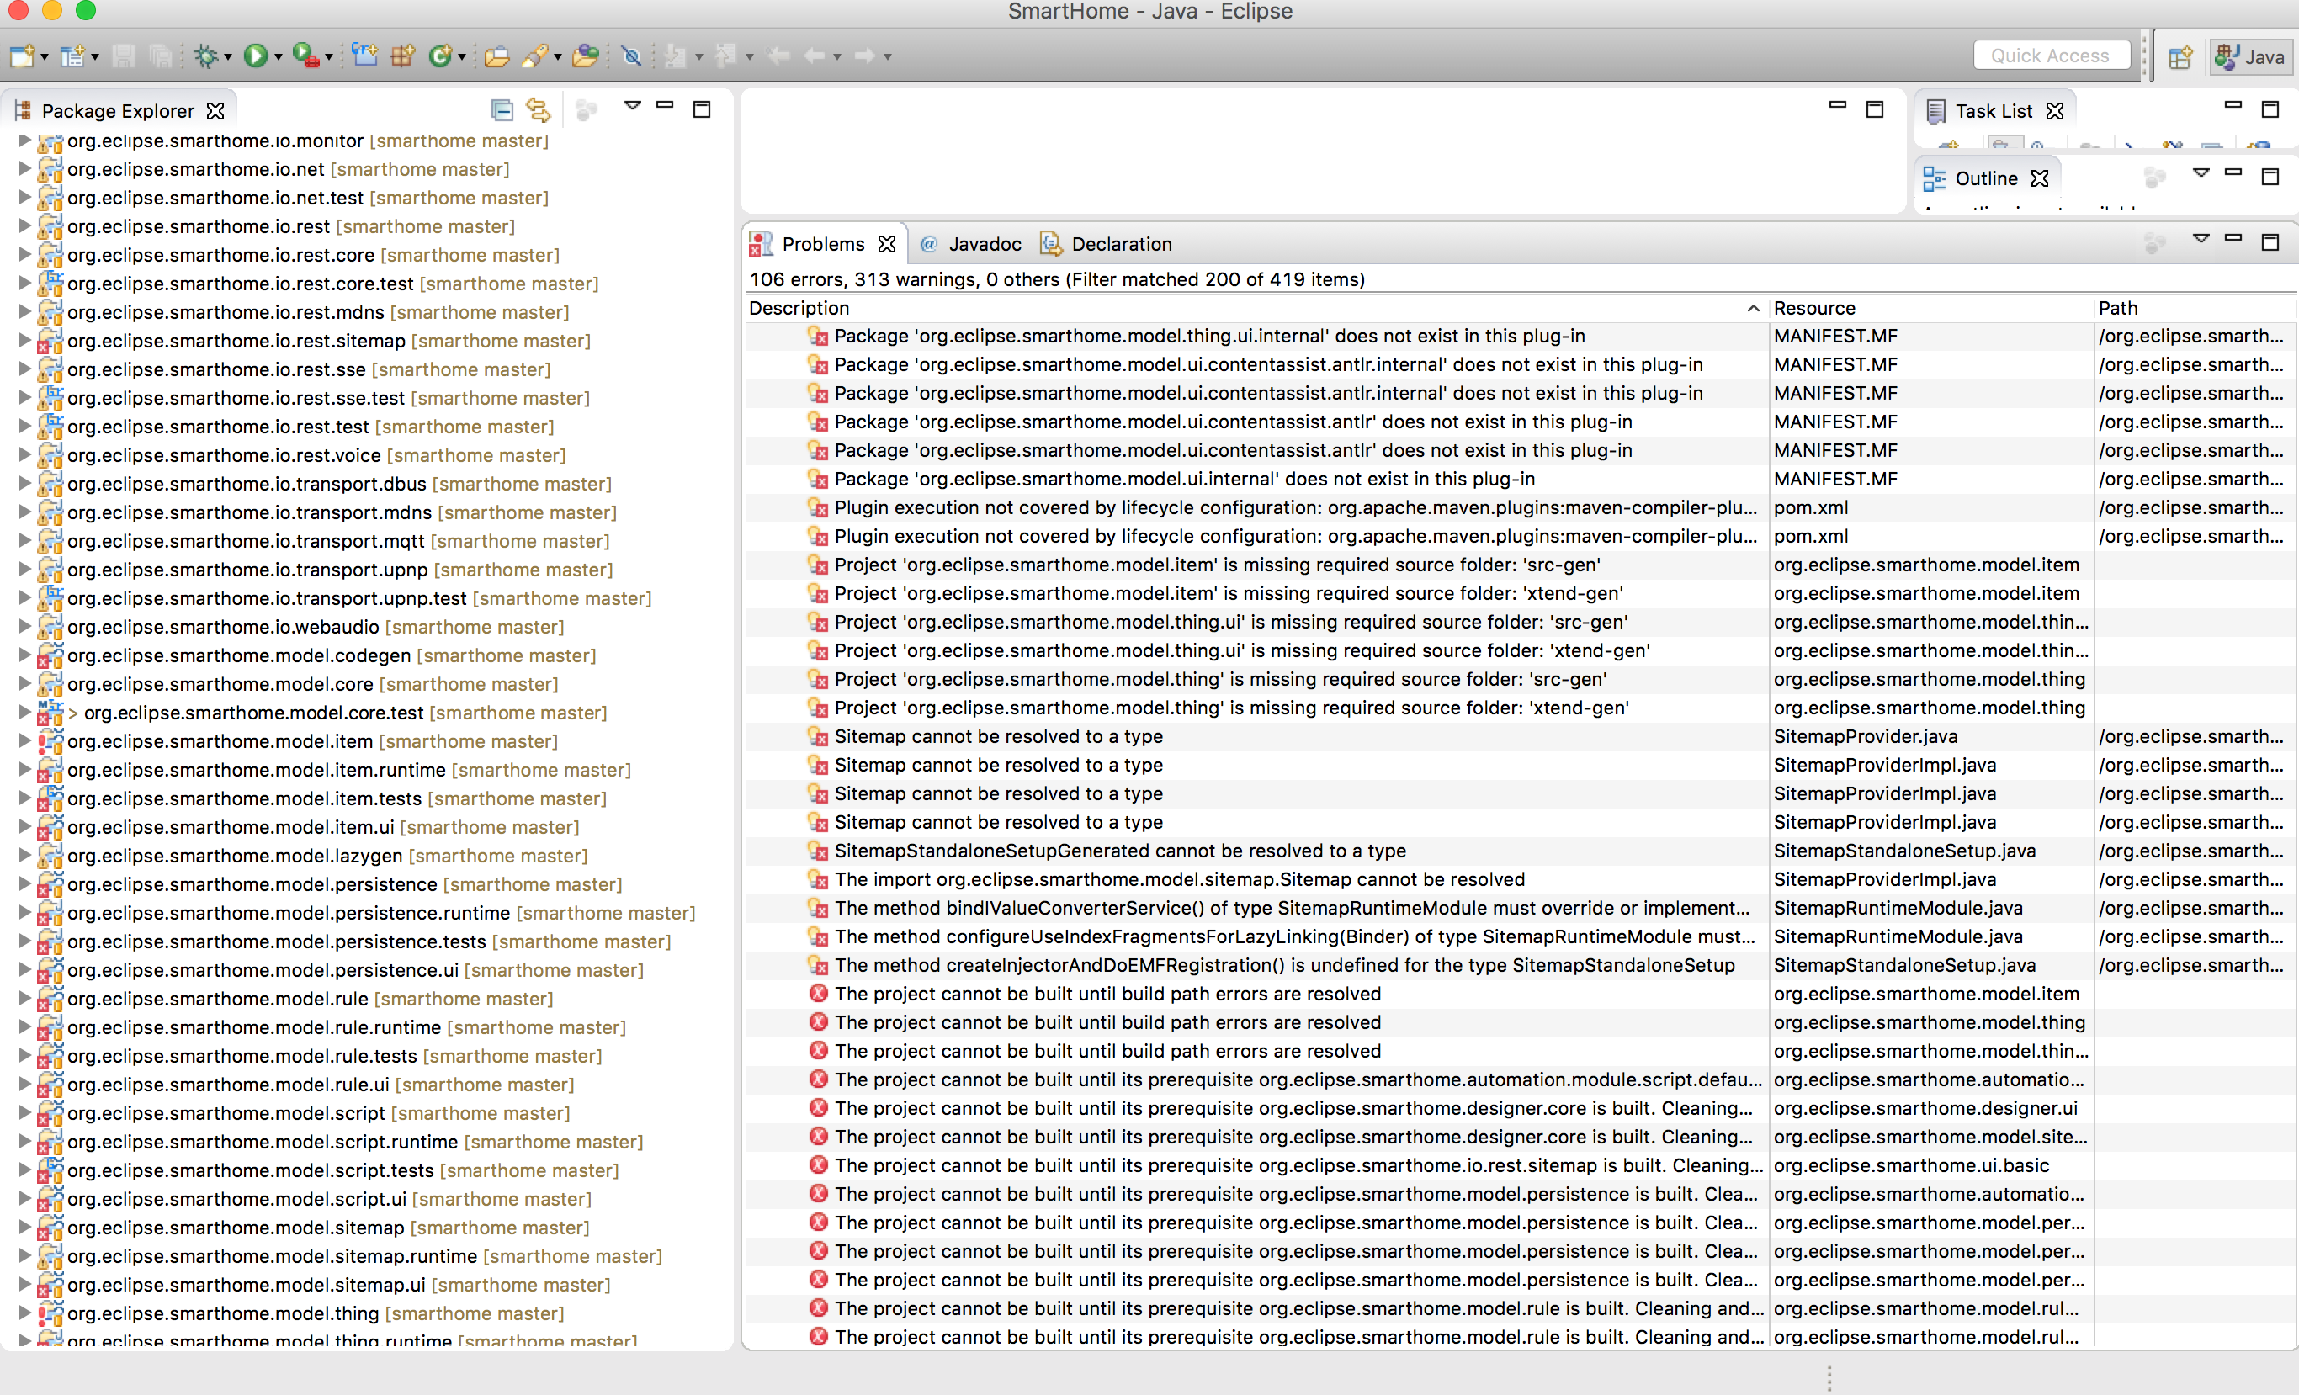
Task: Close the Outline view
Action: [2040, 178]
